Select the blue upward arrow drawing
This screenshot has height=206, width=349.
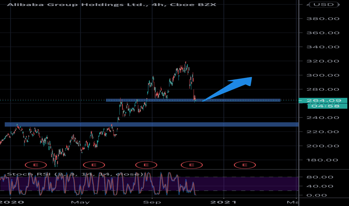[227, 89]
